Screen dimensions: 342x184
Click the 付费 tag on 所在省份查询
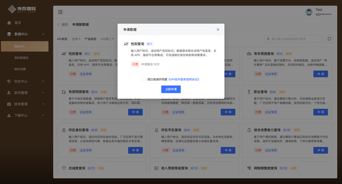(x=73, y=150)
